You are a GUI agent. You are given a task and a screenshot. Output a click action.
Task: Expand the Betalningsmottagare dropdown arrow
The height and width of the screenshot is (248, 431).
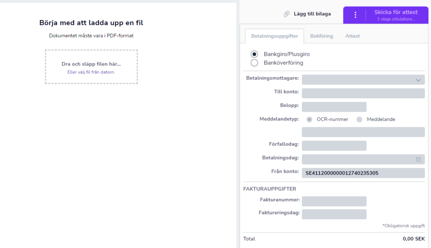418,80
